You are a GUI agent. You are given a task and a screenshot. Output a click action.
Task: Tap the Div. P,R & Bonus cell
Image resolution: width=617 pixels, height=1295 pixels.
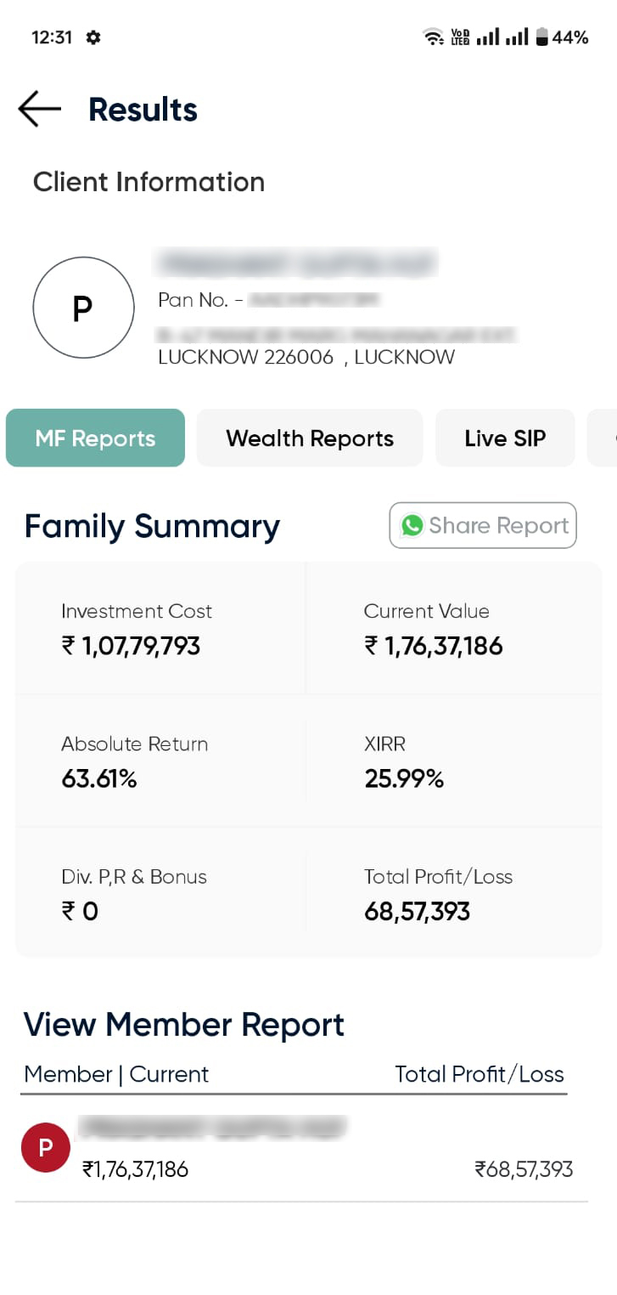point(160,894)
